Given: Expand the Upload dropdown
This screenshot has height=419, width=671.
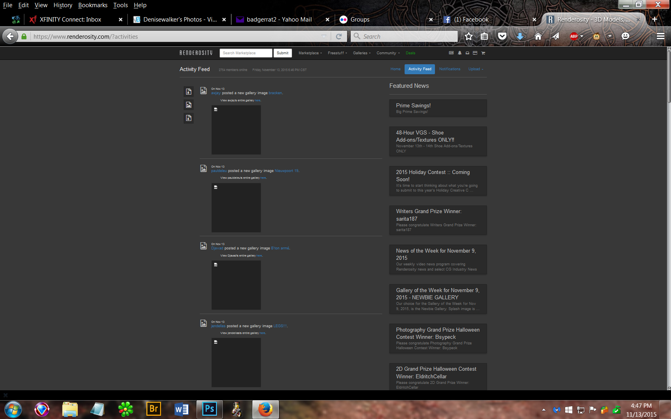Looking at the screenshot, I should [476, 69].
